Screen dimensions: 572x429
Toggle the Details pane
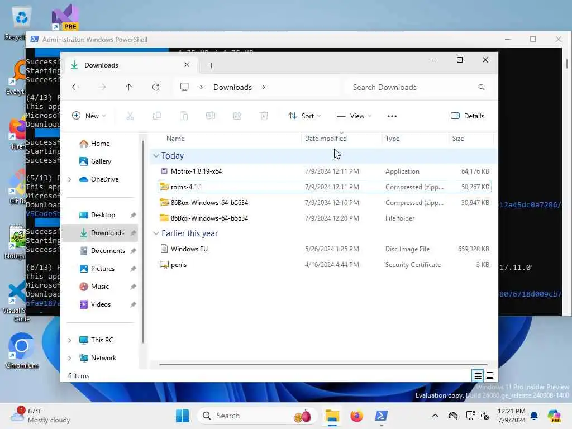(468, 116)
